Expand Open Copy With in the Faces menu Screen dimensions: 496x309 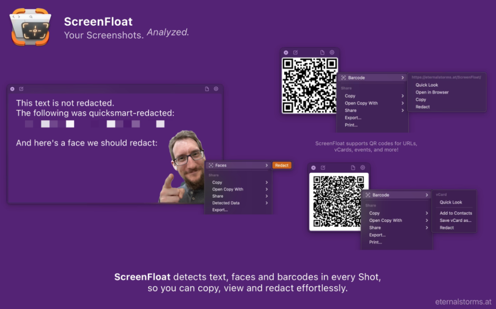pyautogui.click(x=238, y=190)
